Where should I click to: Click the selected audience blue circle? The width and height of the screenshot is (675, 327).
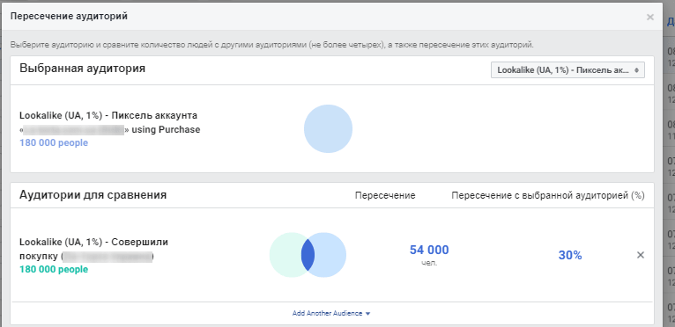click(328, 129)
